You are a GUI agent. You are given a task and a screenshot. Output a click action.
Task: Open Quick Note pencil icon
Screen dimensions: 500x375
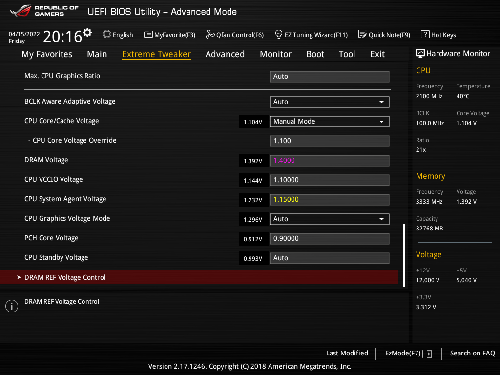pos(363,35)
